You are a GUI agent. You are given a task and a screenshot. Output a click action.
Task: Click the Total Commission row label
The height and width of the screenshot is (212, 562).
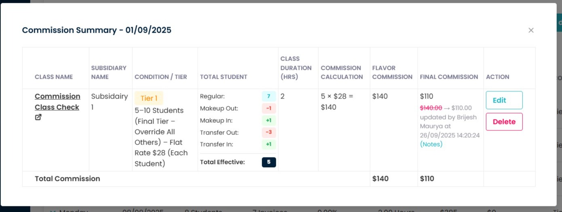pyautogui.click(x=67, y=178)
